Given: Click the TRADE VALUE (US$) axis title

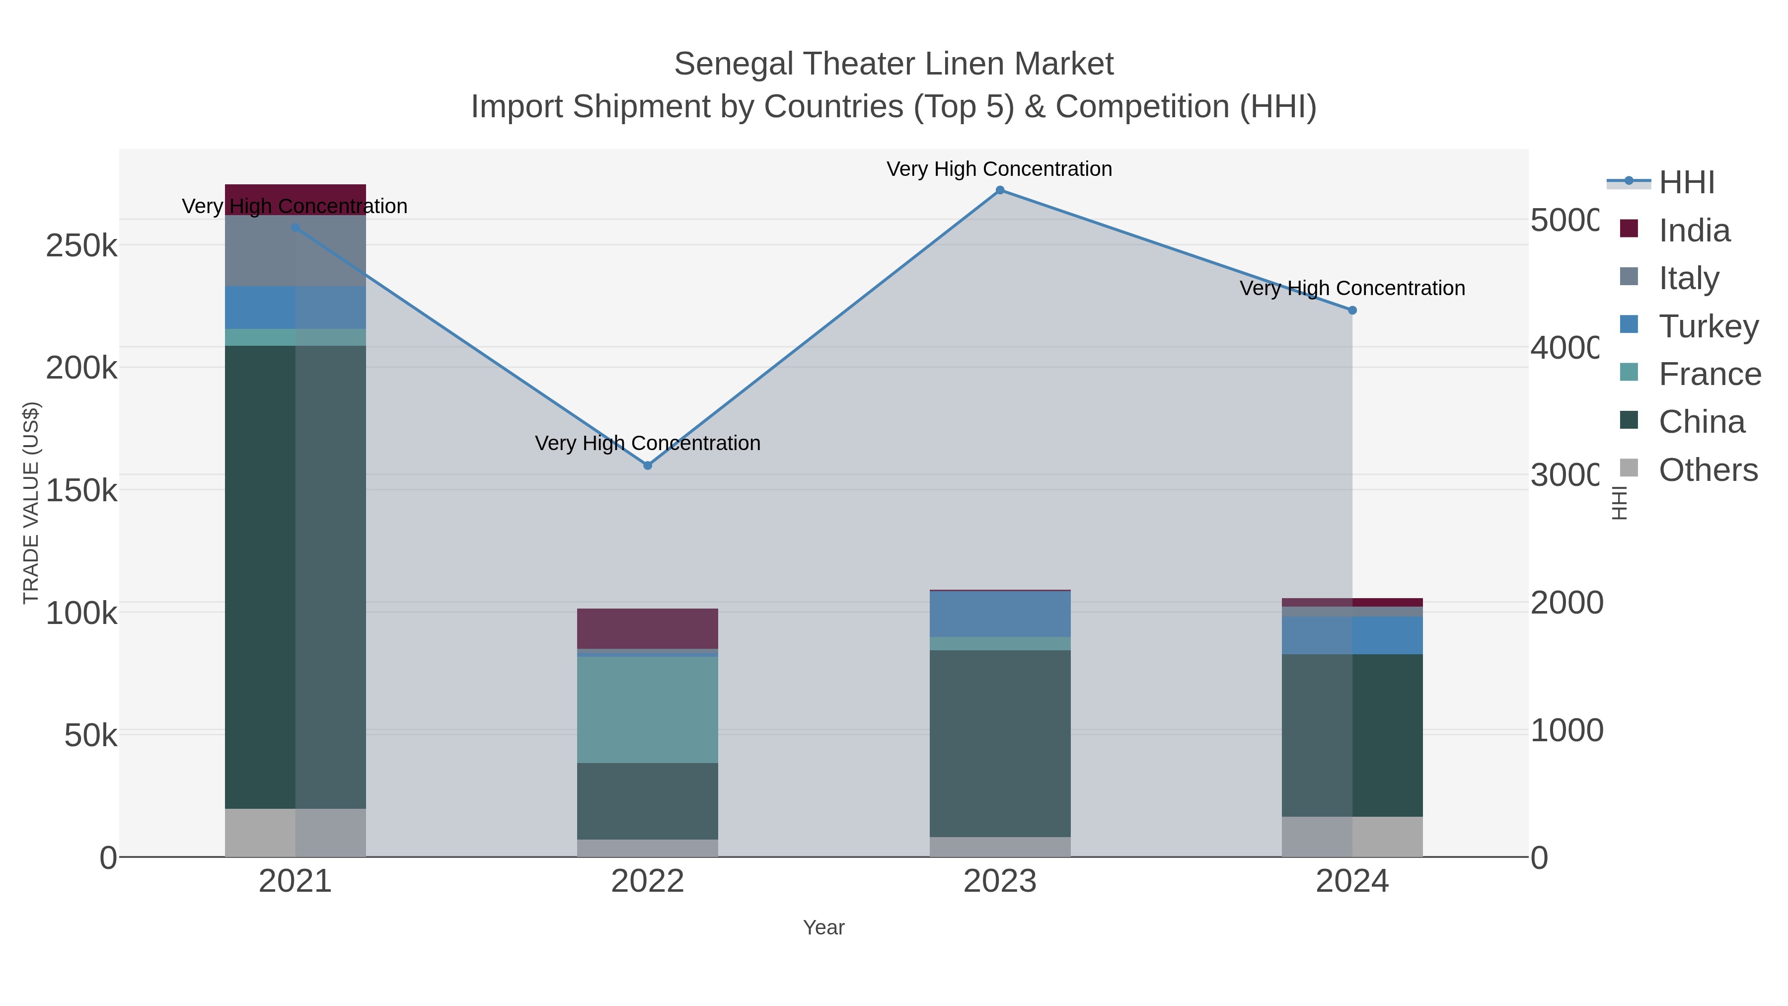Looking at the screenshot, I should tap(31, 503).
